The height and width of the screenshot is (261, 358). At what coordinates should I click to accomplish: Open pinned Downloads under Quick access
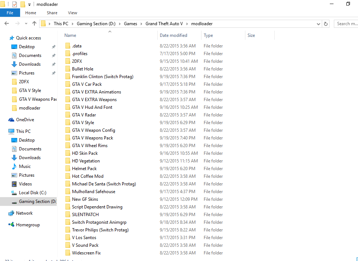tap(30, 64)
